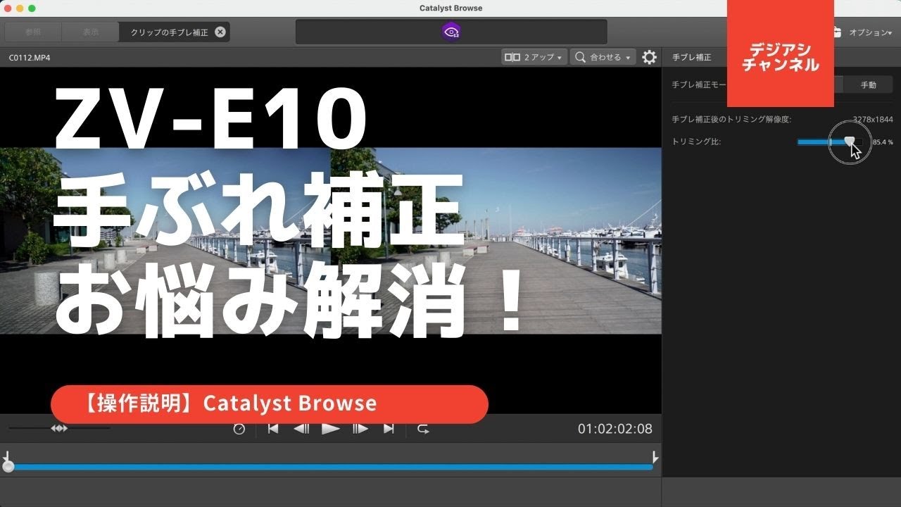Click the C0112.MP4 file name
This screenshot has width=901, height=507.
[x=30, y=57]
